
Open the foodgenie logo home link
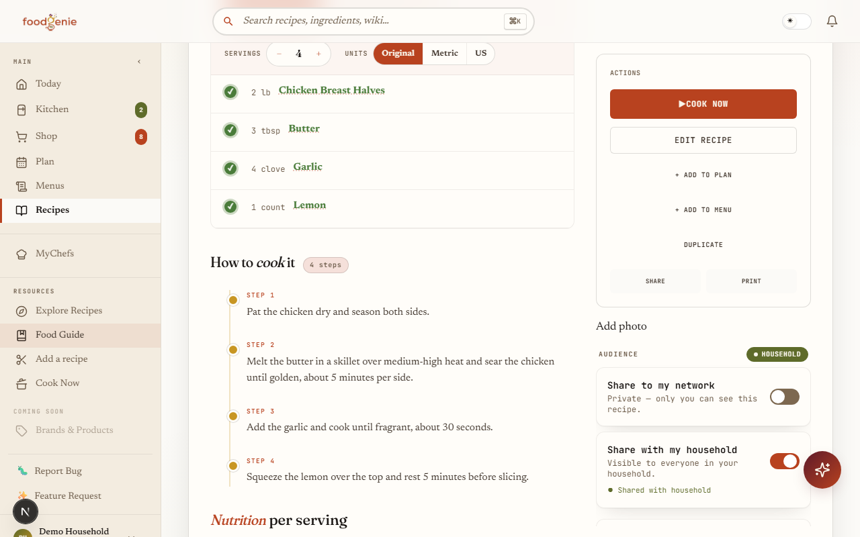click(50, 21)
